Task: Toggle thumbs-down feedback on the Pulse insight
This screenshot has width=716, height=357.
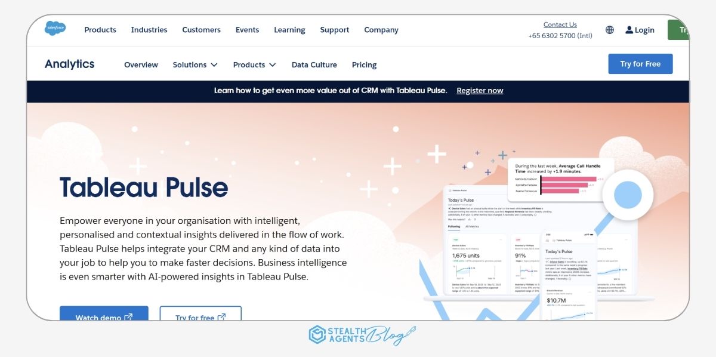Action: pyautogui.click(x=474, y=219)
